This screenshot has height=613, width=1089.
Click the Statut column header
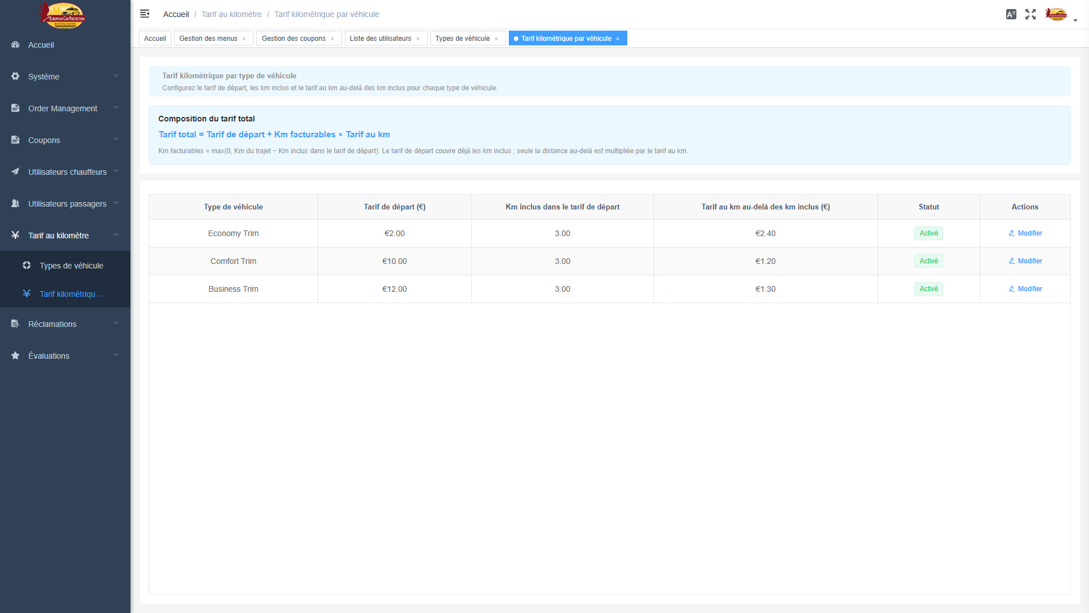tap(928, 207)
